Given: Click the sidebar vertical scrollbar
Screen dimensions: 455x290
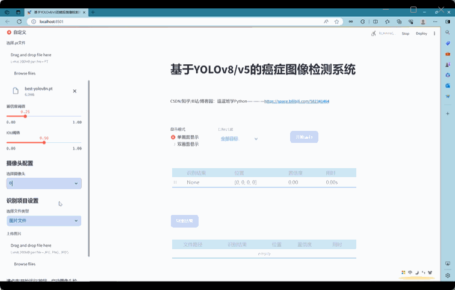Looking at the screenshot, I should click(x=89, y=169).
